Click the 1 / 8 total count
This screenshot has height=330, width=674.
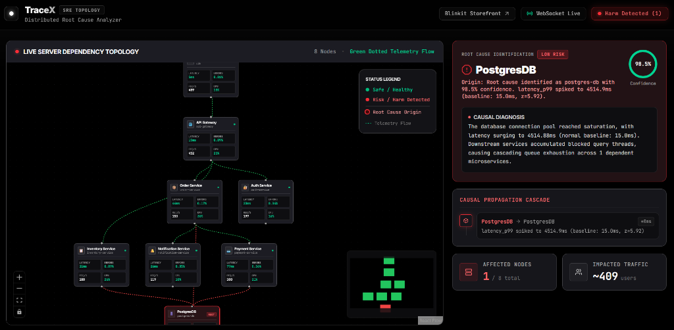click(x=501, y=277)
